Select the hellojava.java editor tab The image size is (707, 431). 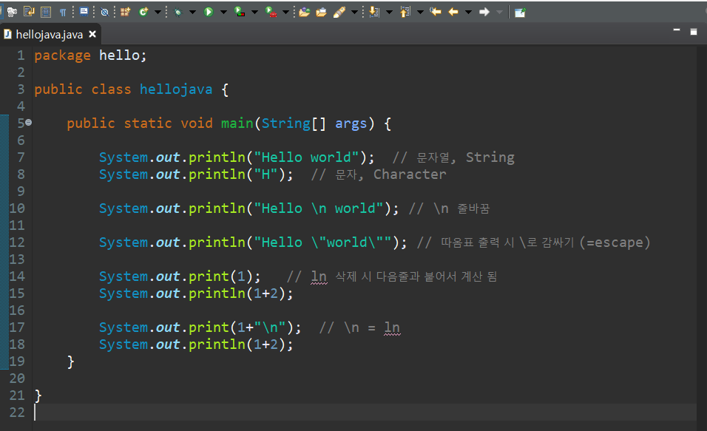tap(49, 35)
